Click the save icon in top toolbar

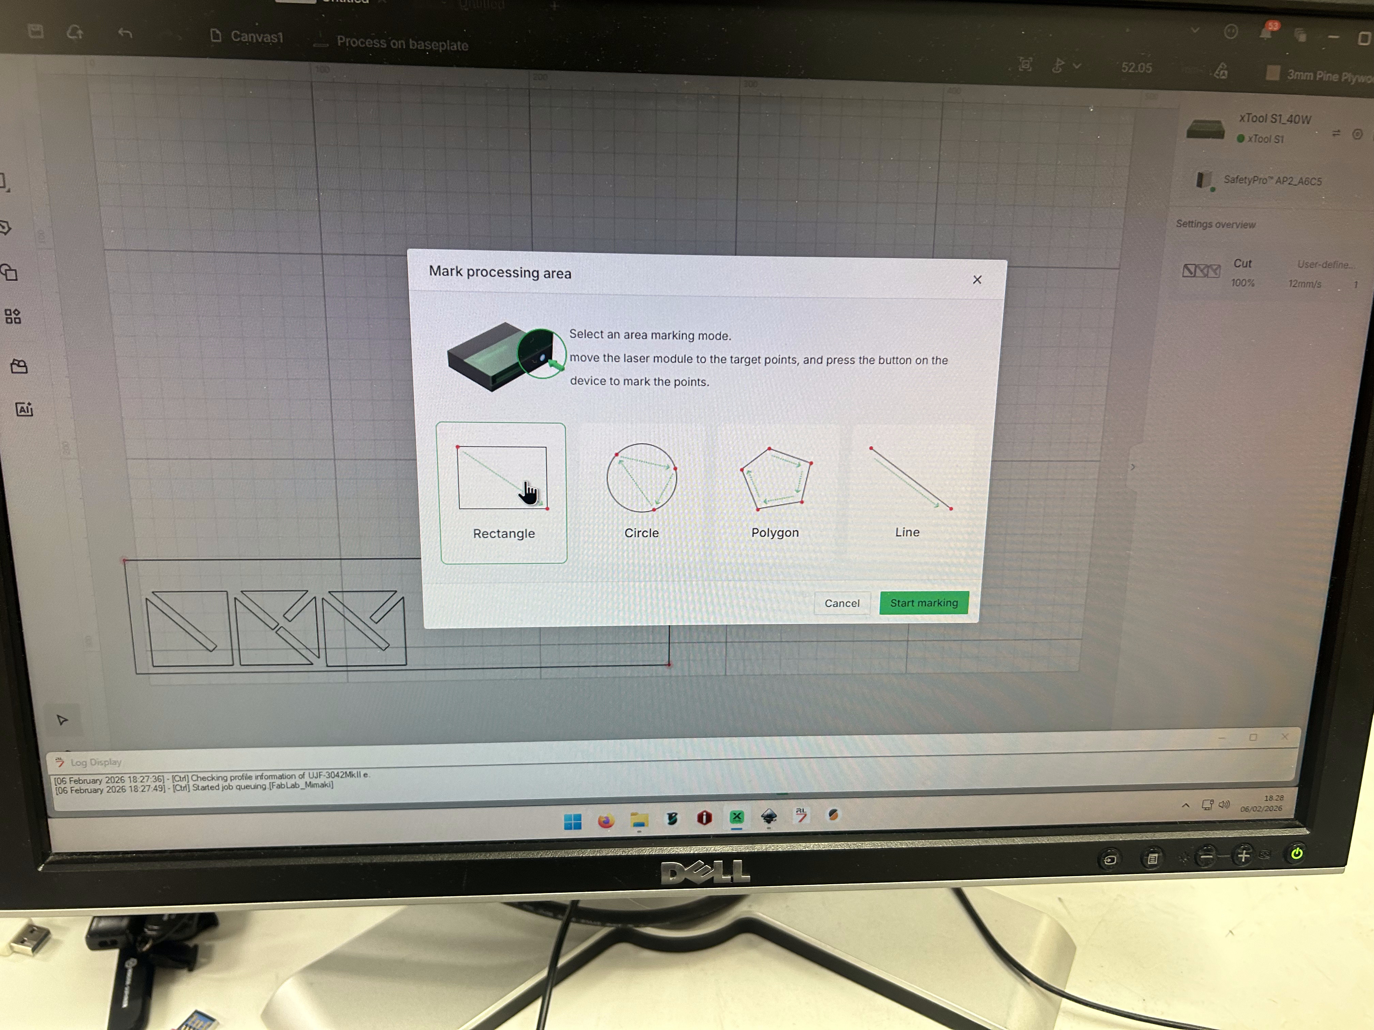[x=36, y=31]
